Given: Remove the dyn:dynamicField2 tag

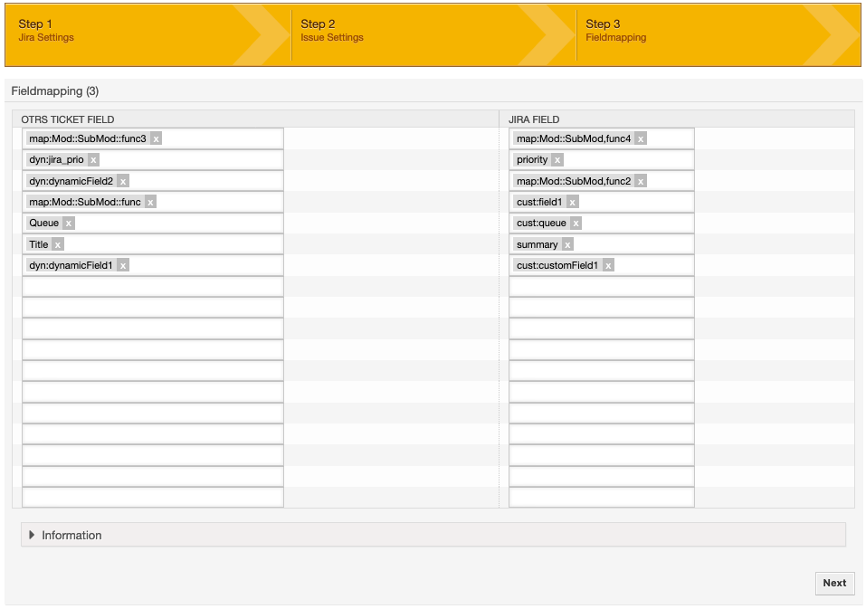Looking at the screenshot, I should [x=123, y=182].
